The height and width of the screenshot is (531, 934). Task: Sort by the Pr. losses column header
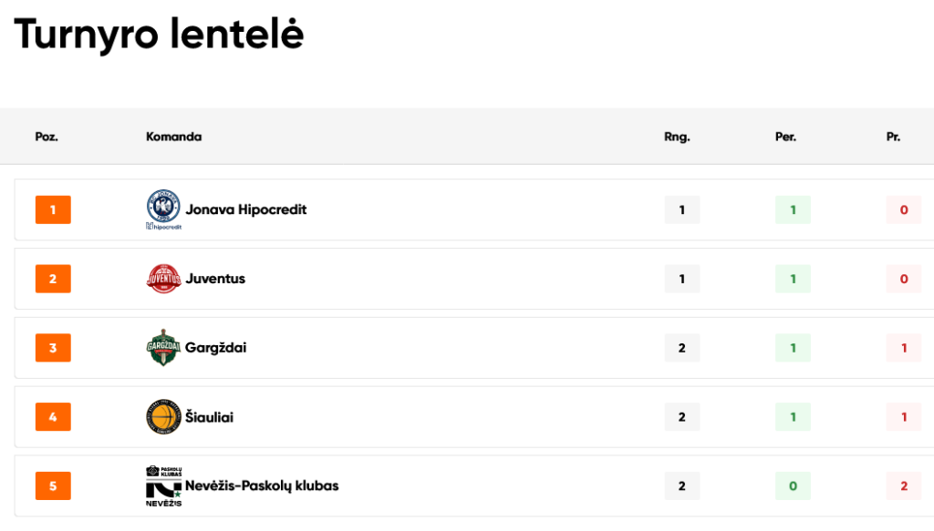(893, 137)
